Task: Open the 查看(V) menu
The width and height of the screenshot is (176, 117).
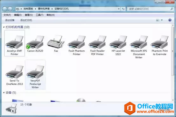Action: (29, 15)
